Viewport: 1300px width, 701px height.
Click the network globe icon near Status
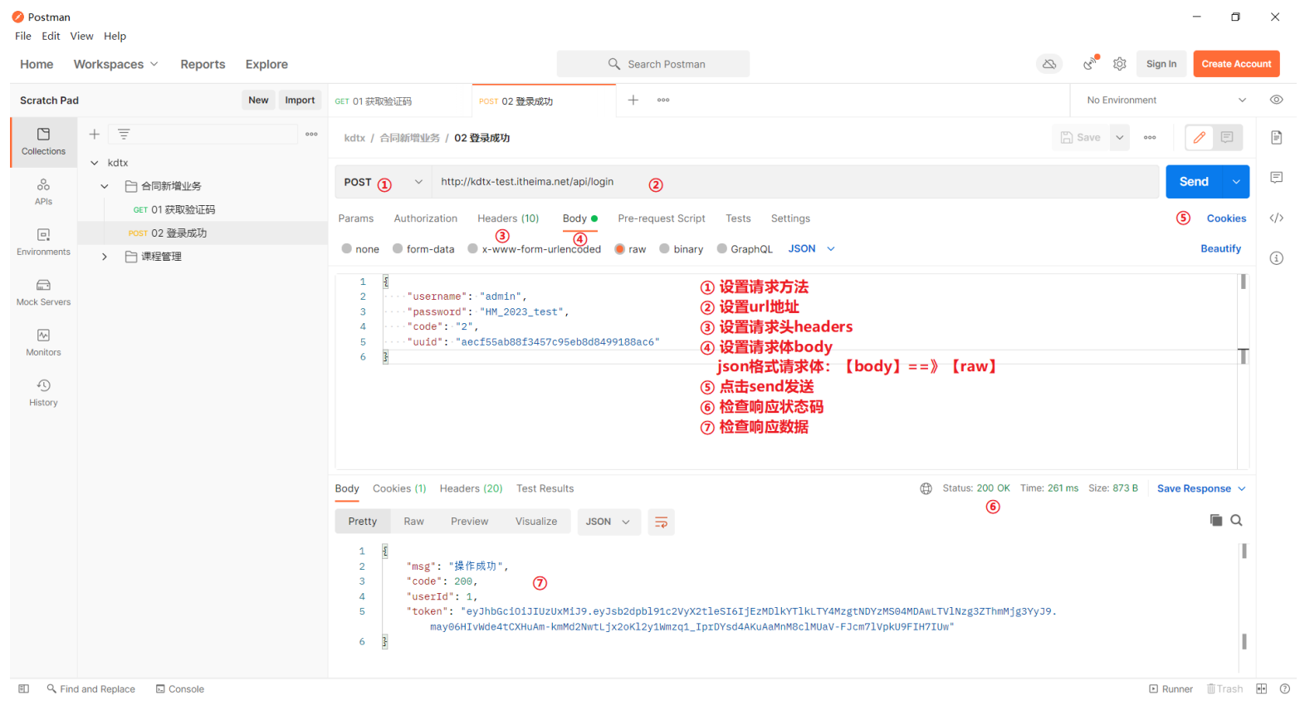[926, 488]
